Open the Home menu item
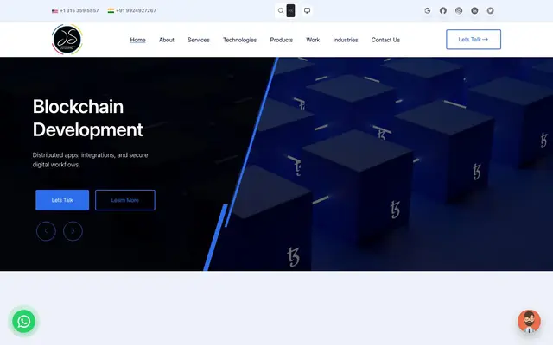The height and width of the screenshot is (345, 553). point(138,40)
